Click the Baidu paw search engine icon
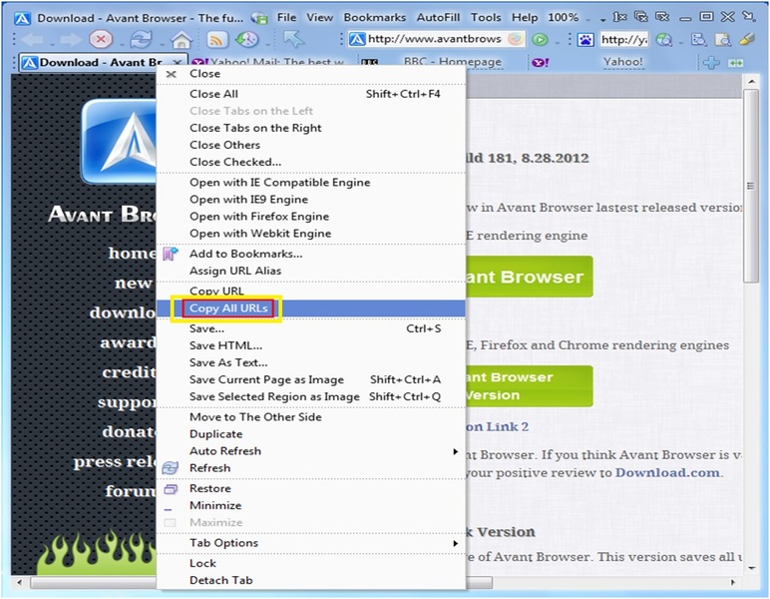The image size is (770, 599). pyautogui.click(x=585, y=39)
